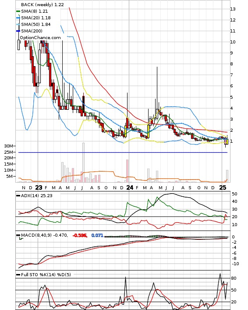The width and height of the screenshot is (248, 310).
Task: Open the OptionChance.com watermark link
Action: (40, 38)
